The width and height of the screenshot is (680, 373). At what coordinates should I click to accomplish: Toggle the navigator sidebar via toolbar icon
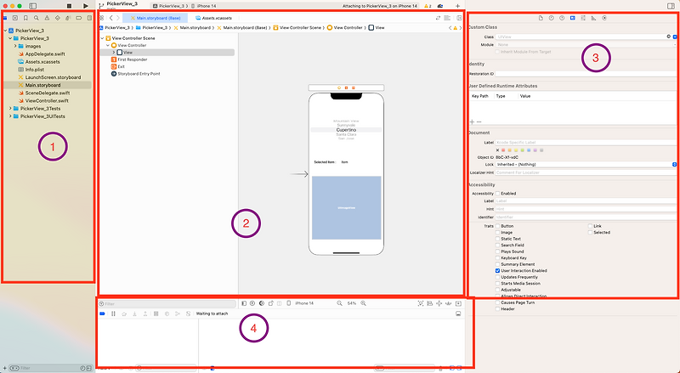(32, 6)
